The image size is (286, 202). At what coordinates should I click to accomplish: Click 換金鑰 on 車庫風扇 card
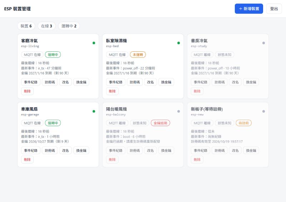click(x=81, y=151)
